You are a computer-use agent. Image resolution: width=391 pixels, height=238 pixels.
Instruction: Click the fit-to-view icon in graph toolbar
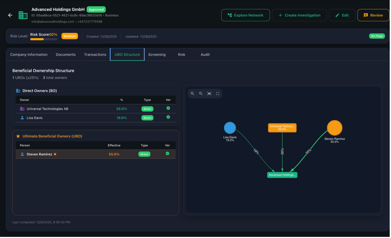pos(209,93)
